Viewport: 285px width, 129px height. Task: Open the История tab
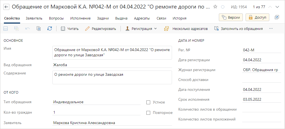tap(179, 18)
